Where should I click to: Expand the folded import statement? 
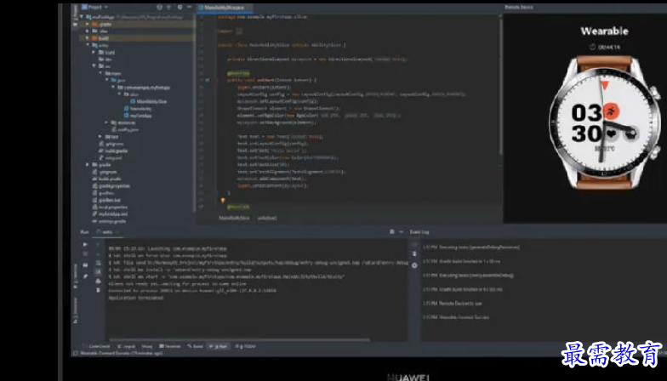[x=239, y=31]
